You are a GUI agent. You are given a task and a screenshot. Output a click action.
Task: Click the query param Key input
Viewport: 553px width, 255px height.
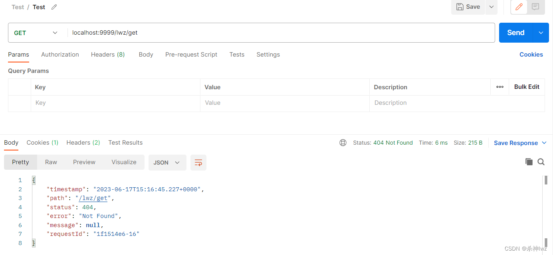[x=115, y=103]
